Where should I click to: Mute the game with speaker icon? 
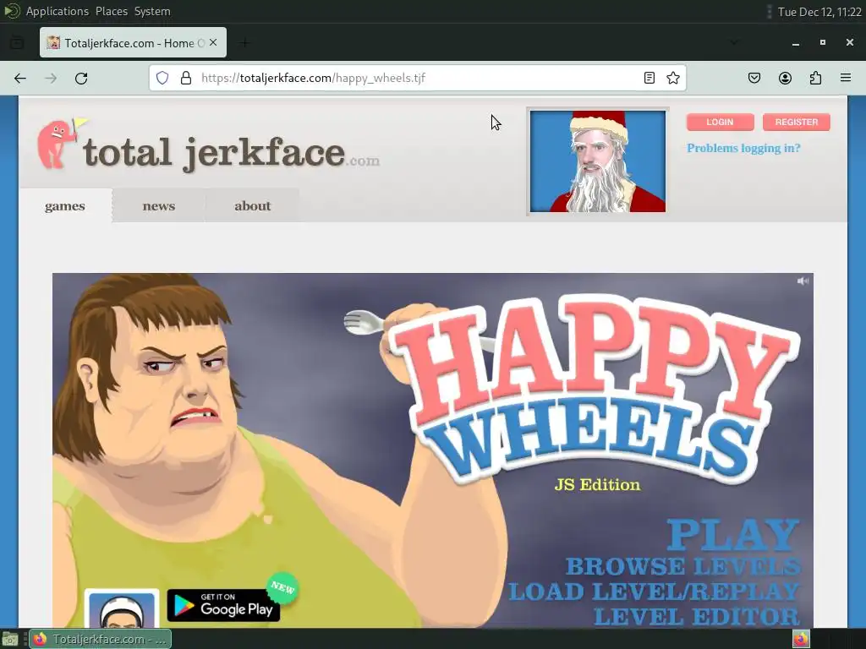803,281
